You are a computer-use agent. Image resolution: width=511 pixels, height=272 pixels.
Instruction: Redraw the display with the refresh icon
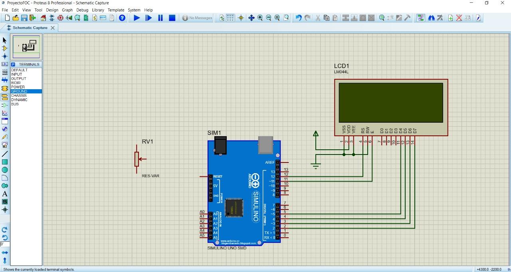click(x=222, y=18)
